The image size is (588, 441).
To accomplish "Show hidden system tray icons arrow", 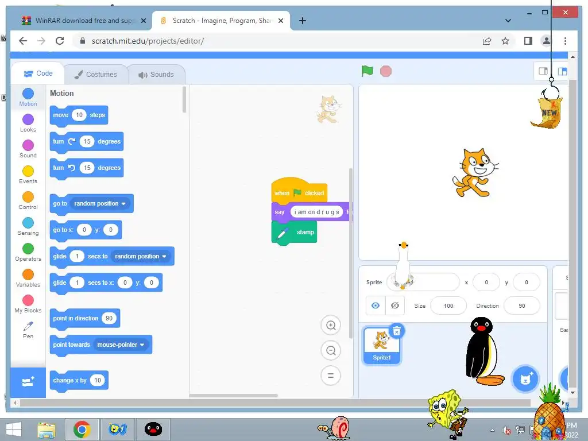I will click(x=492, y=431).
